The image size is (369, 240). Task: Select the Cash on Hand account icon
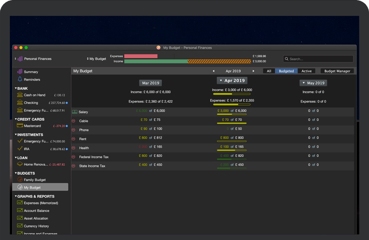tap(21, 95)
